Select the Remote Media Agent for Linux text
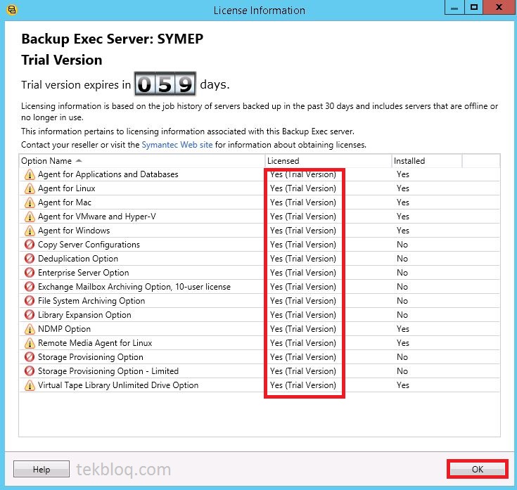Image resolution: width=517 pixels, height=490 pixels. pos(95,343)
